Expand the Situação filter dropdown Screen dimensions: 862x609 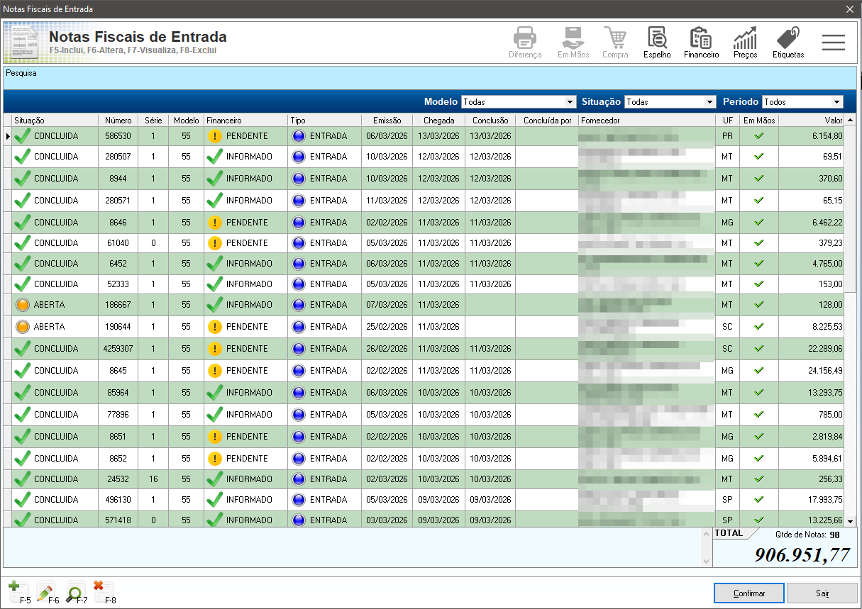coord(670,102)
